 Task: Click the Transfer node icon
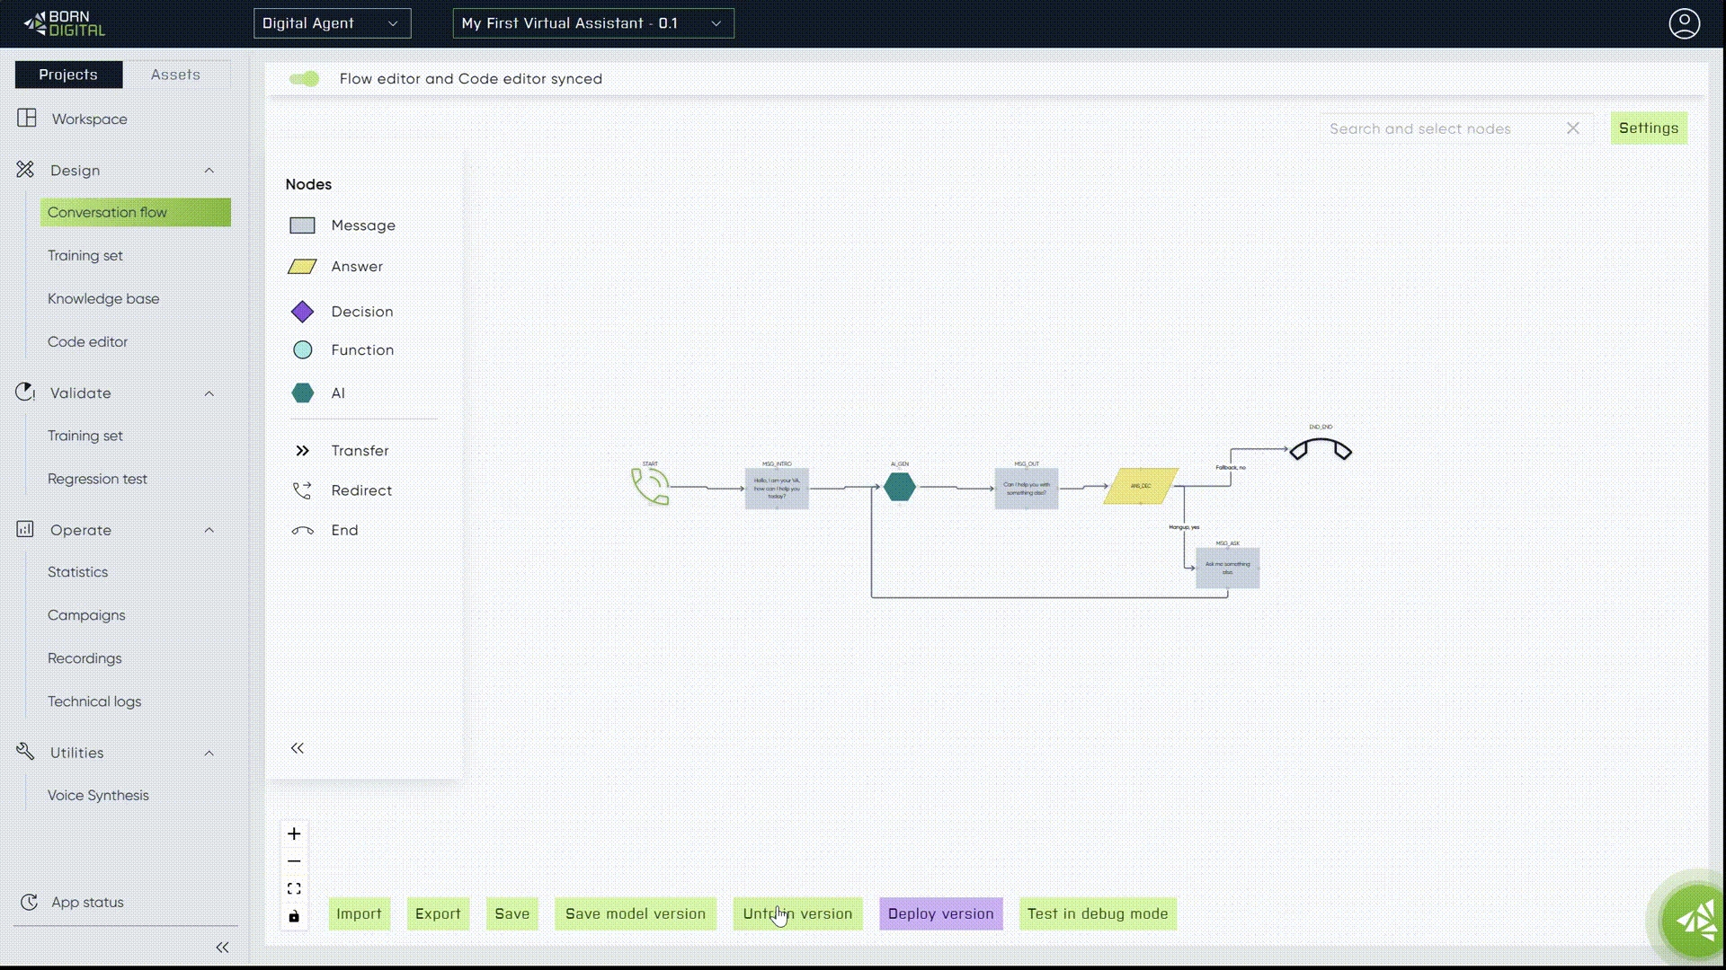point(302,451)
